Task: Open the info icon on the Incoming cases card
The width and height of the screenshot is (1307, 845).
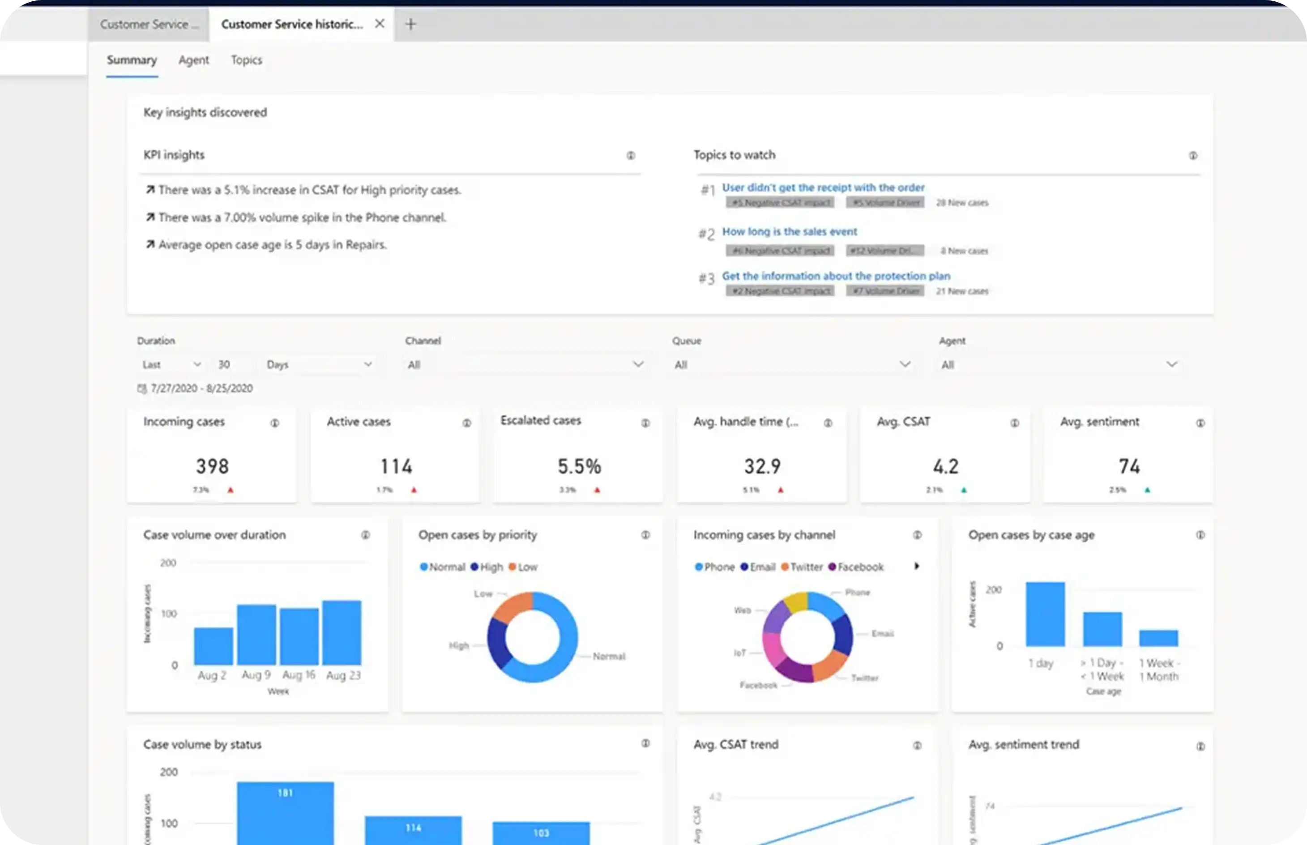Action: tap(274, 422)
